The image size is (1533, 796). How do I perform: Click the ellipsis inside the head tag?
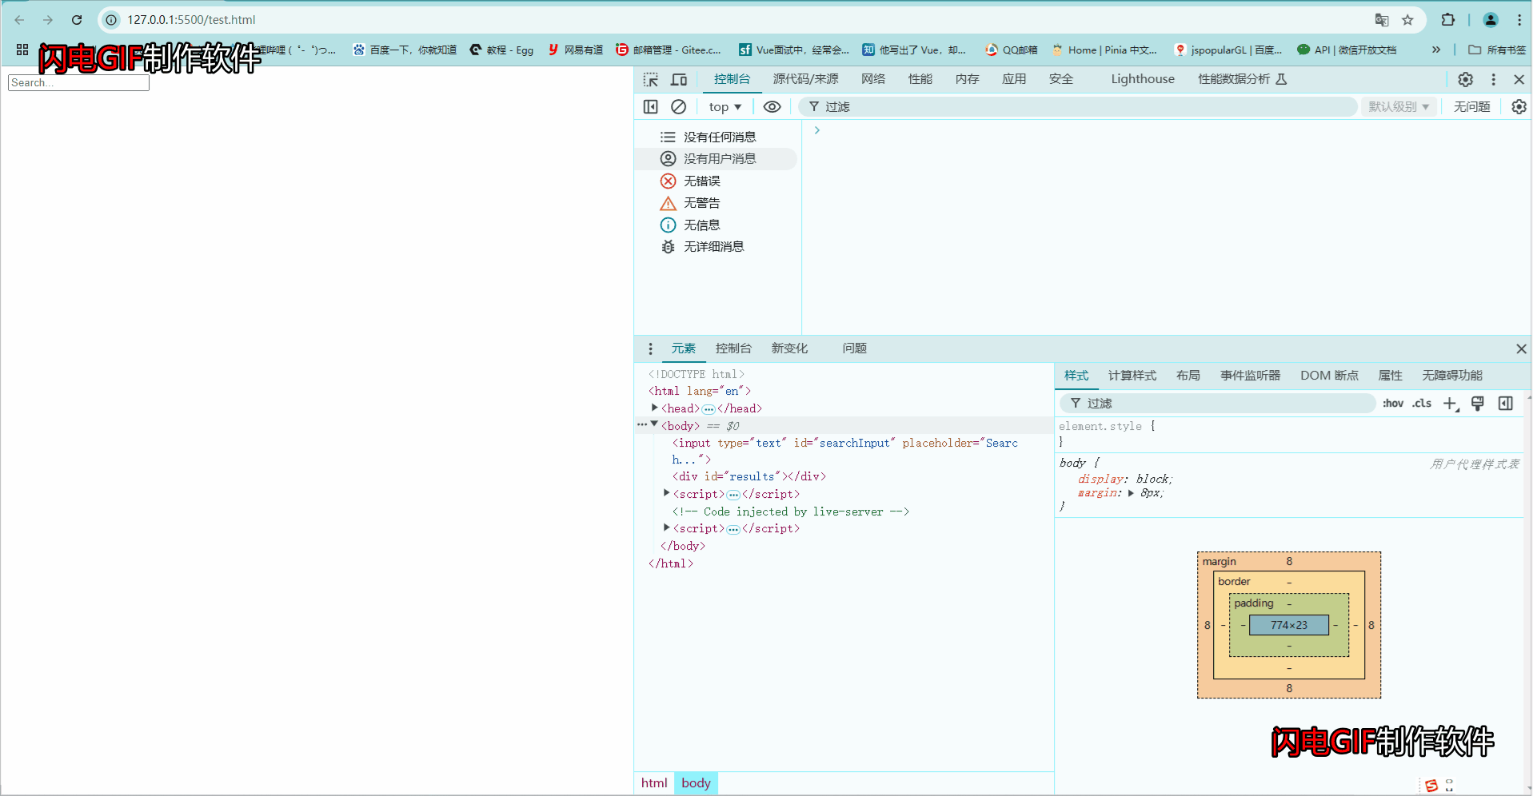[x=709, y=408]
